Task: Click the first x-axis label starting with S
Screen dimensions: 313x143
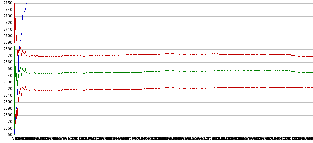Action: [x=14, y=139]
